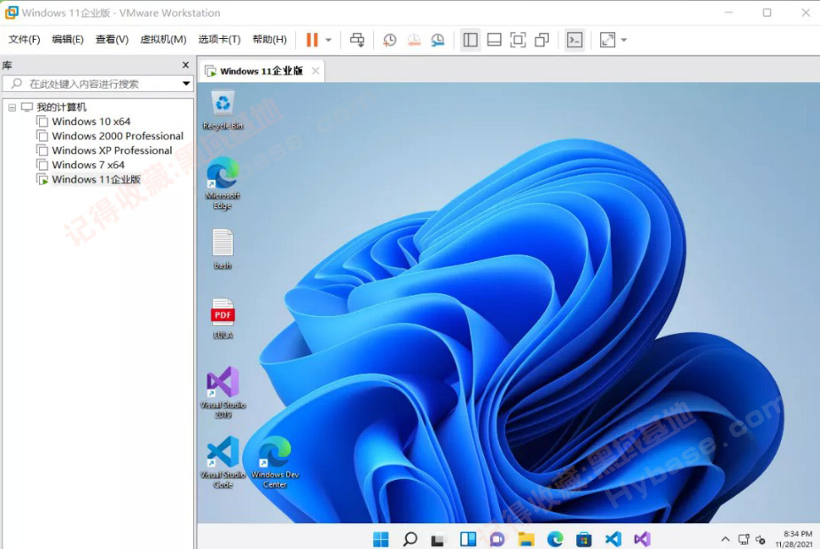Open File Explorer on the guest taskbar
Image resolution: width=820 pixels, height=549 pixels.
pyautogui.click(x=526, y=538)
